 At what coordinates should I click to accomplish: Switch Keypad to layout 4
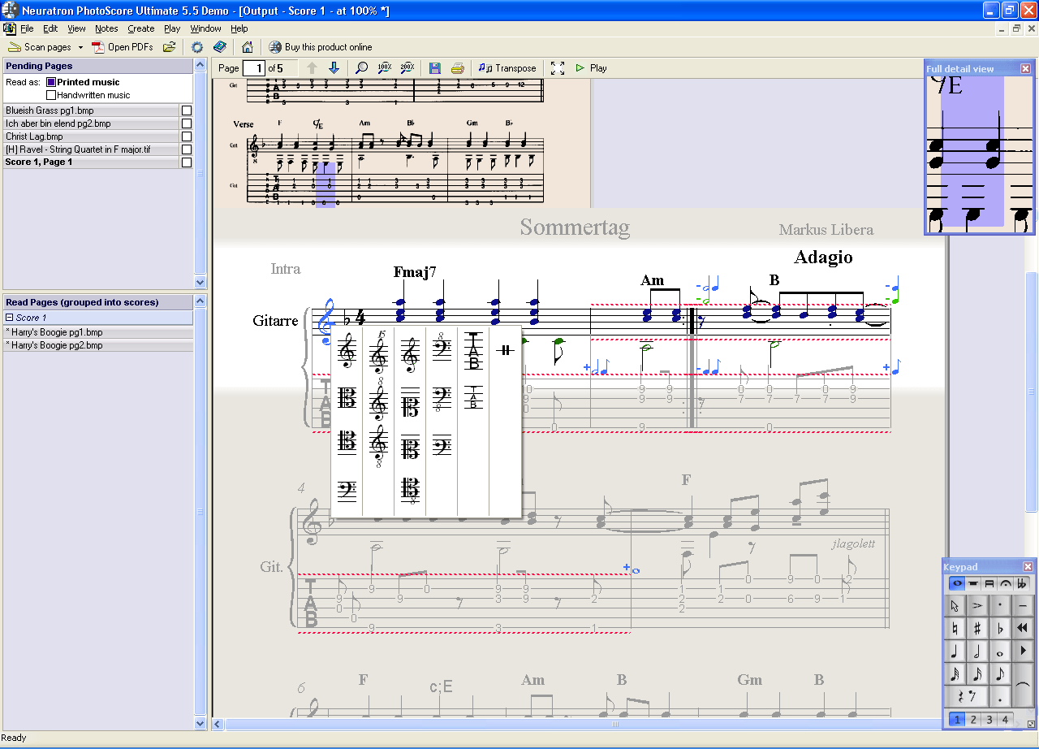(1005, 719)
